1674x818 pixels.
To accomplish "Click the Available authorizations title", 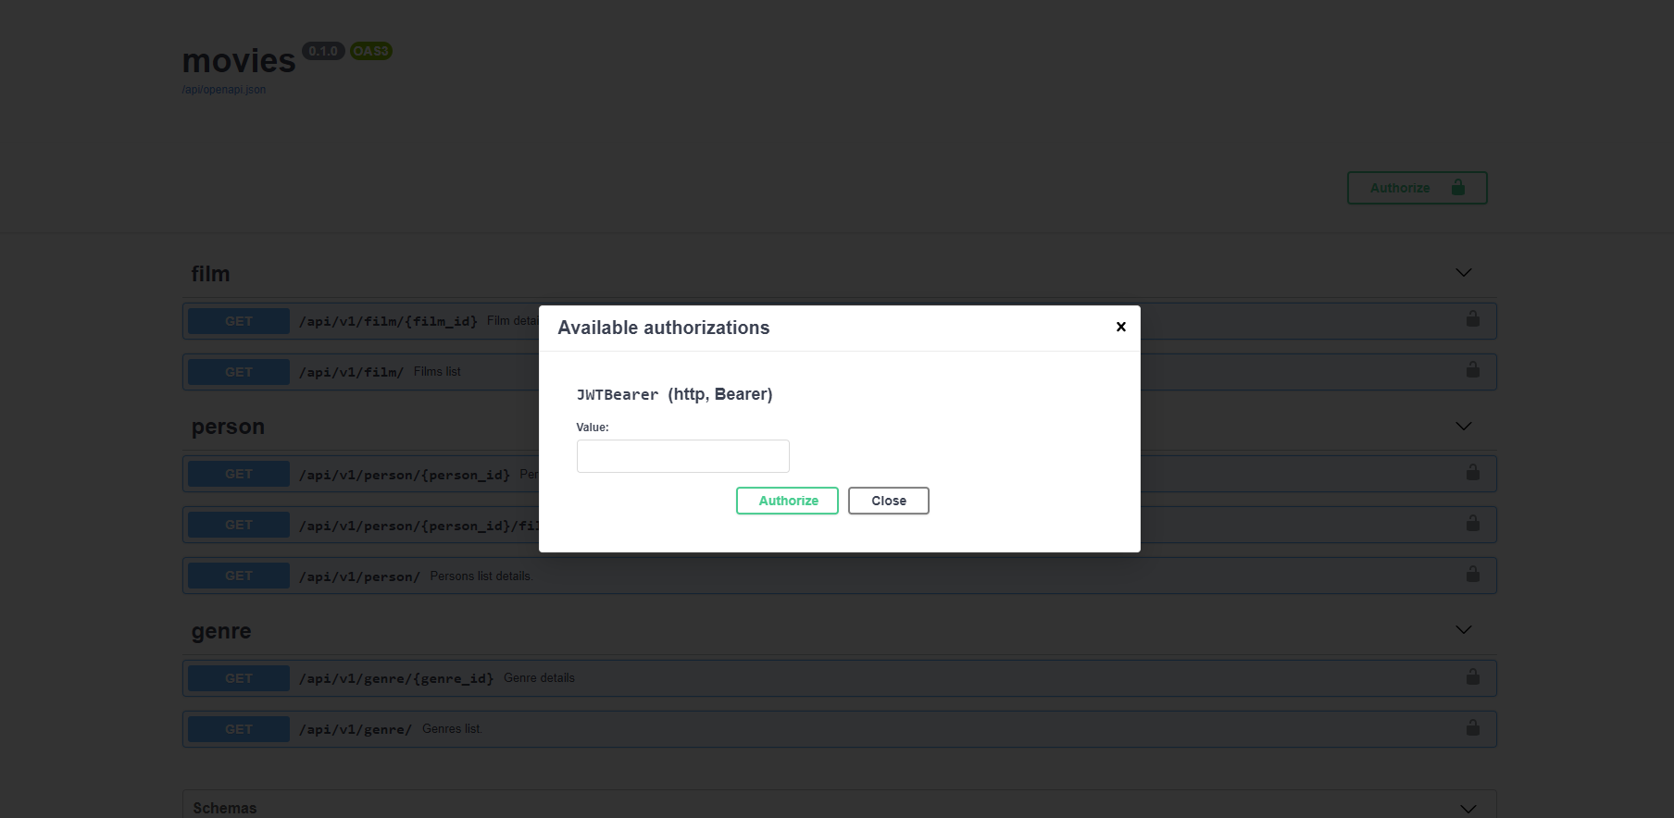I will [664, 328].
